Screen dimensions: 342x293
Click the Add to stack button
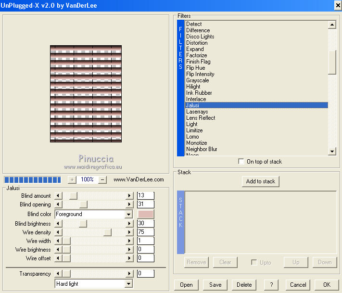(260, 181)
